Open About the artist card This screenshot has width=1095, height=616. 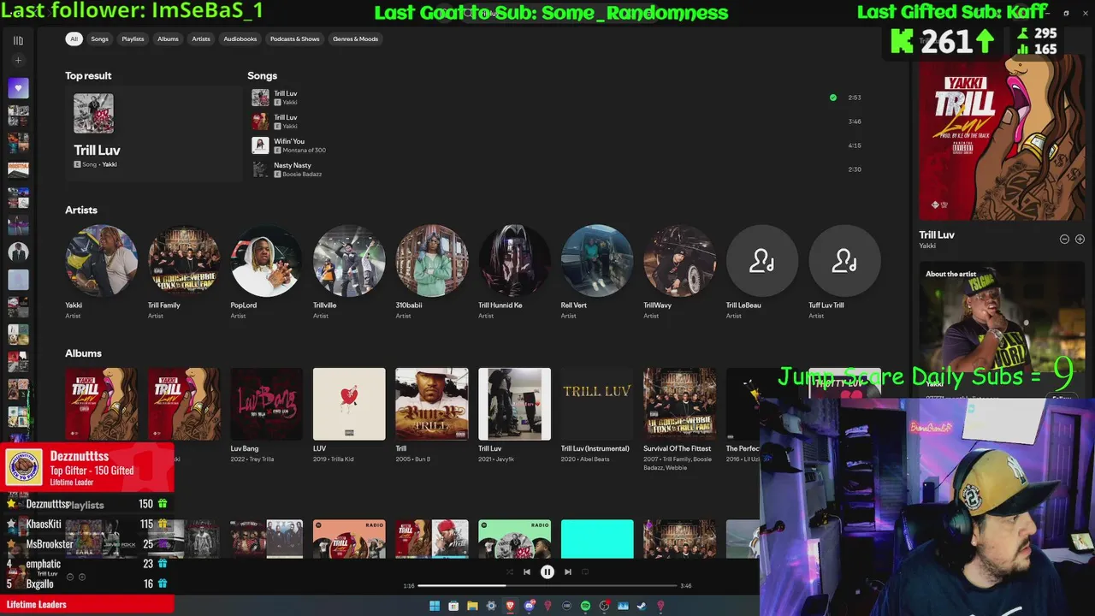[x=1002, y=329]
